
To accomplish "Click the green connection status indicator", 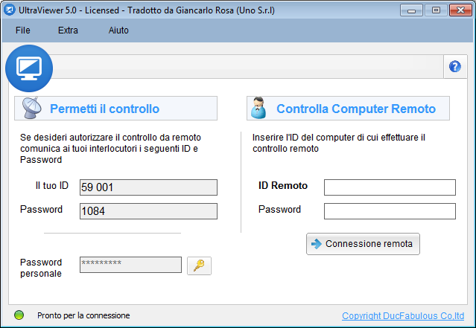I will 19,315.
